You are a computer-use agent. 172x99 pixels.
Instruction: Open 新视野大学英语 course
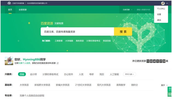42,85
